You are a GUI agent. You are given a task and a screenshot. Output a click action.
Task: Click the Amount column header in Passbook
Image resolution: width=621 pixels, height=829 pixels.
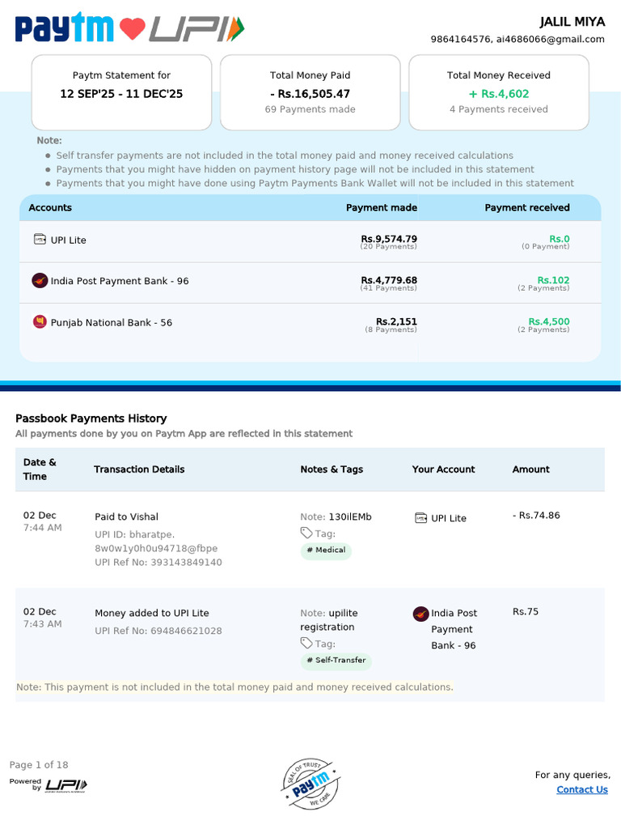click(530, 470)
